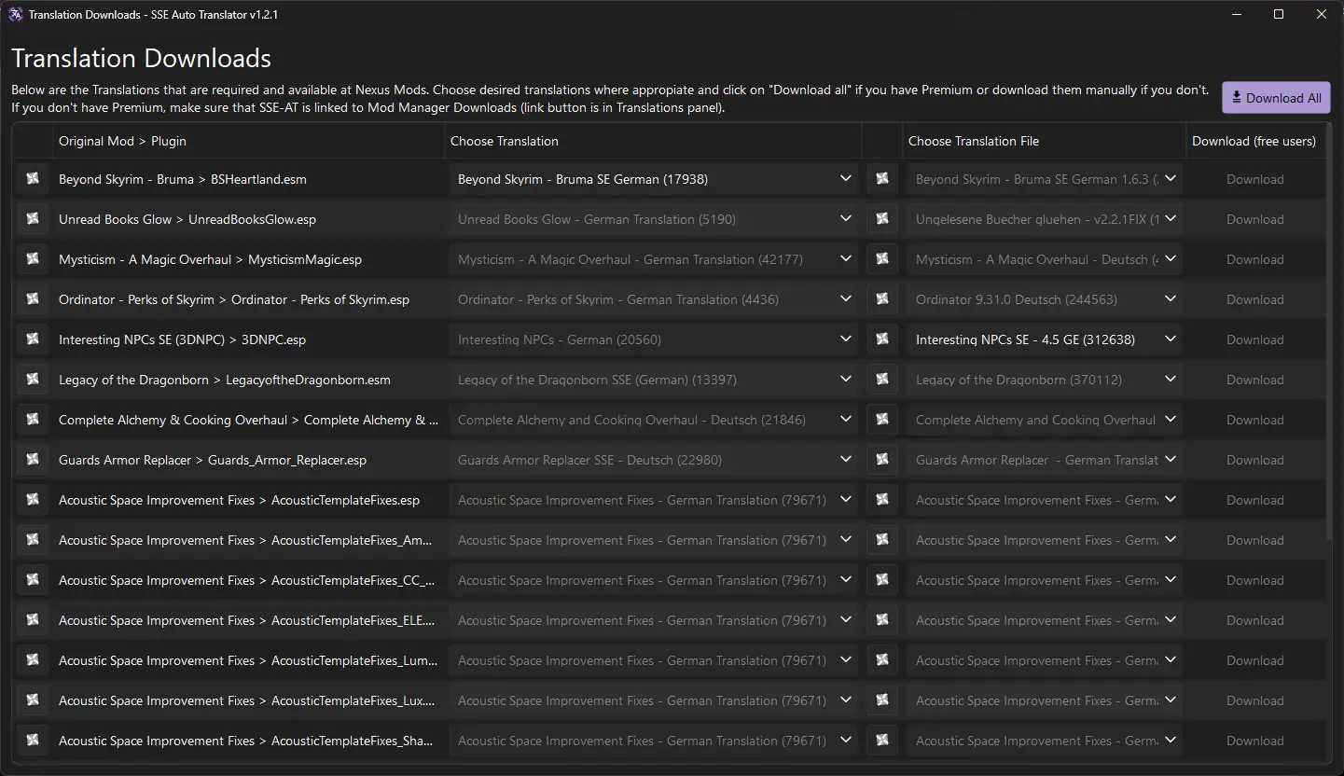This screenshot has height=776, width=1344.
Task: Open translation icon before Legacy of the Dragonborn (370112) file
Action: 882,380
